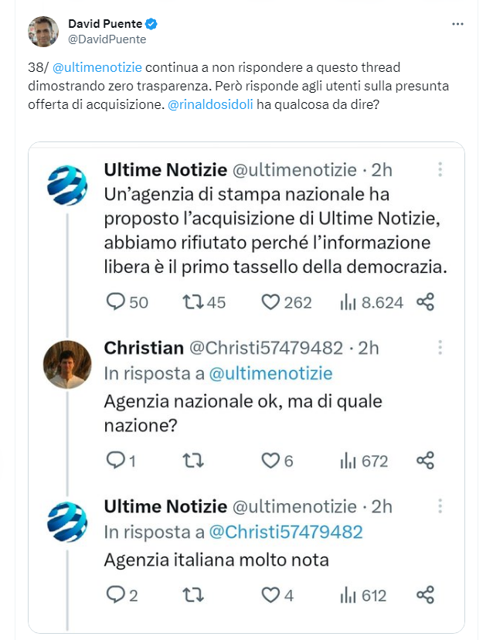Viewport: 493px width, 640px height.
Task: Like the 'Agenzia italiana molto nota' reply
Action: click(270, 594)
